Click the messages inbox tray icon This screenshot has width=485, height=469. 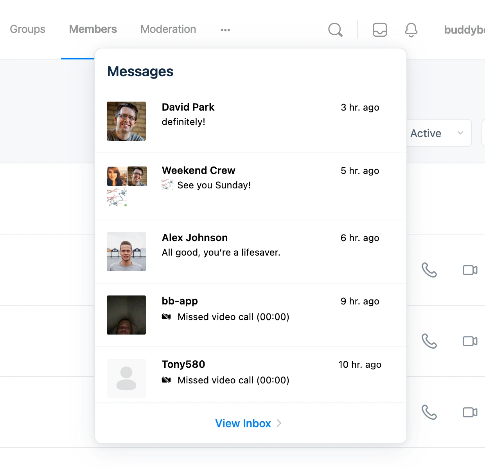380,30
